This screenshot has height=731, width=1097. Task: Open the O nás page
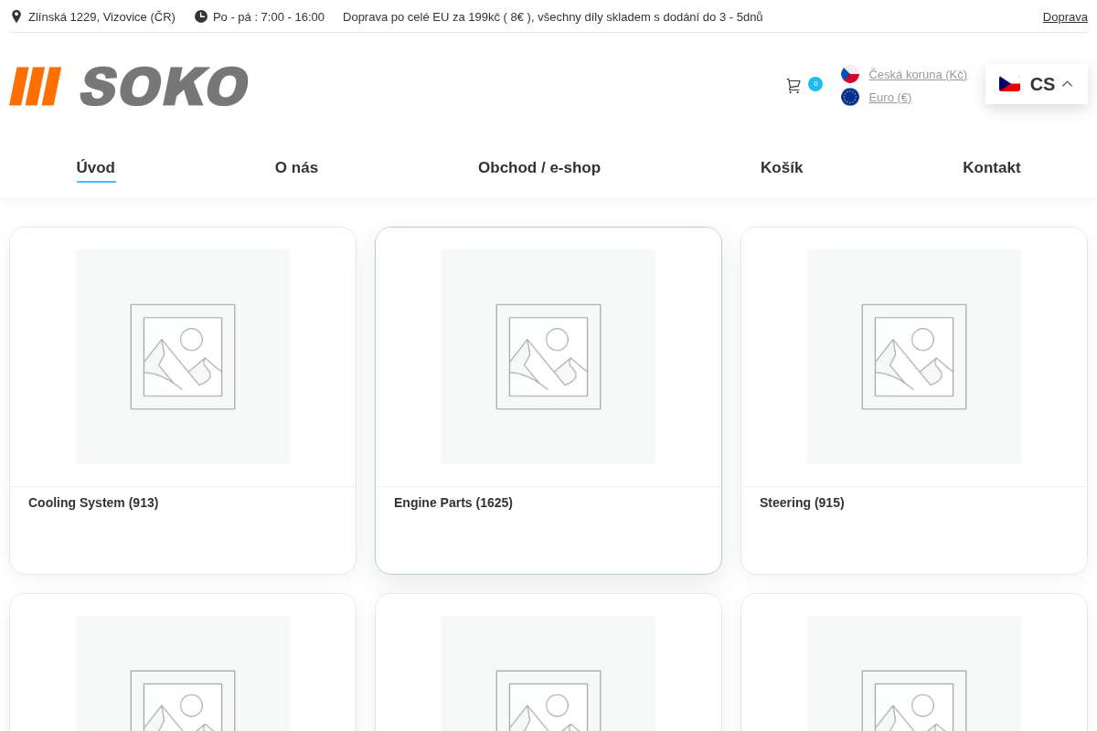click(296, 168)
